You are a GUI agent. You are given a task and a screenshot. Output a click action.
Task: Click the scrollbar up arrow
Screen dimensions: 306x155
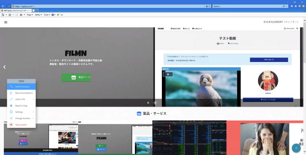tap(304, 21)
